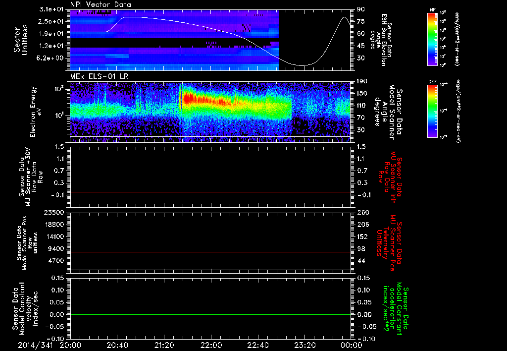Click the 'Sector Unitless' axis title
Image resolution: width=507 pixels, height=351 pixels.
pyautogui.click(x=20, y=40)
